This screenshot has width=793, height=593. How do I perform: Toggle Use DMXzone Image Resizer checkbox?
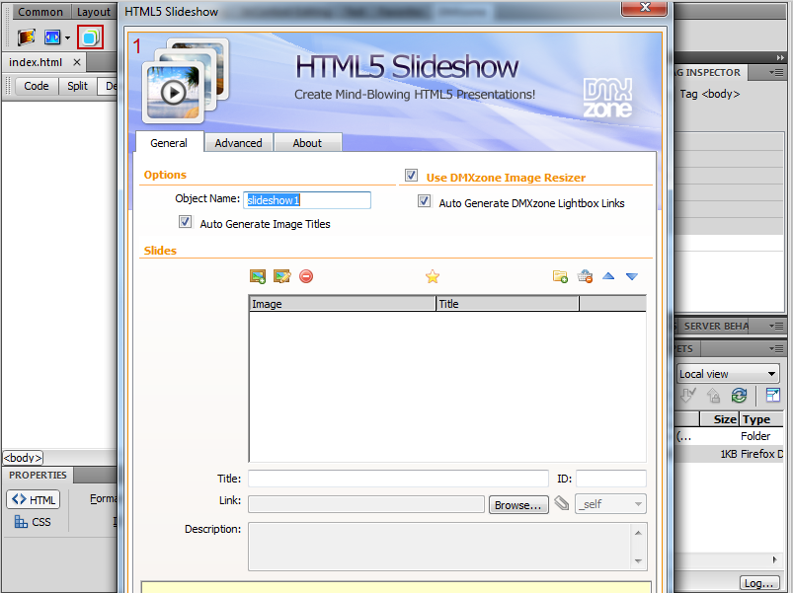tap(411, 176)
